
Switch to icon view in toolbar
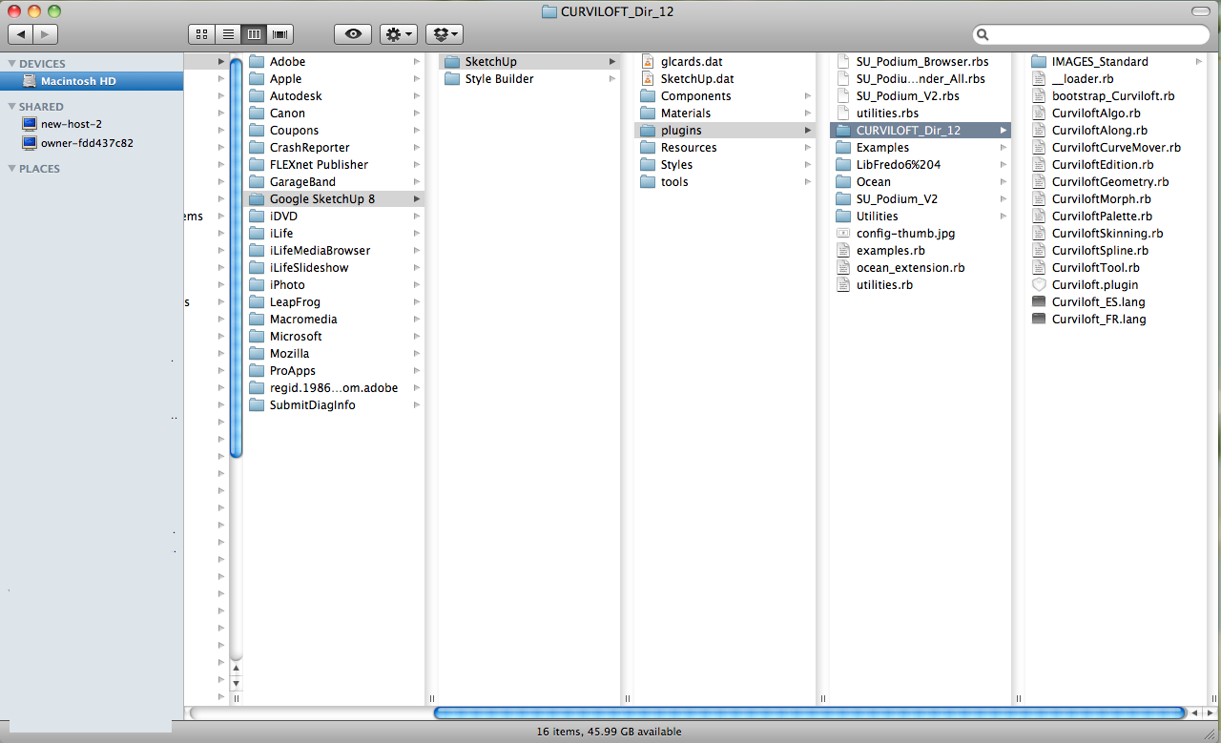201,34
